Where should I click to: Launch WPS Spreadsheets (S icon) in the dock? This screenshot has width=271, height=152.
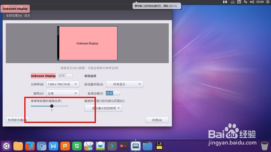click(77, 146)
